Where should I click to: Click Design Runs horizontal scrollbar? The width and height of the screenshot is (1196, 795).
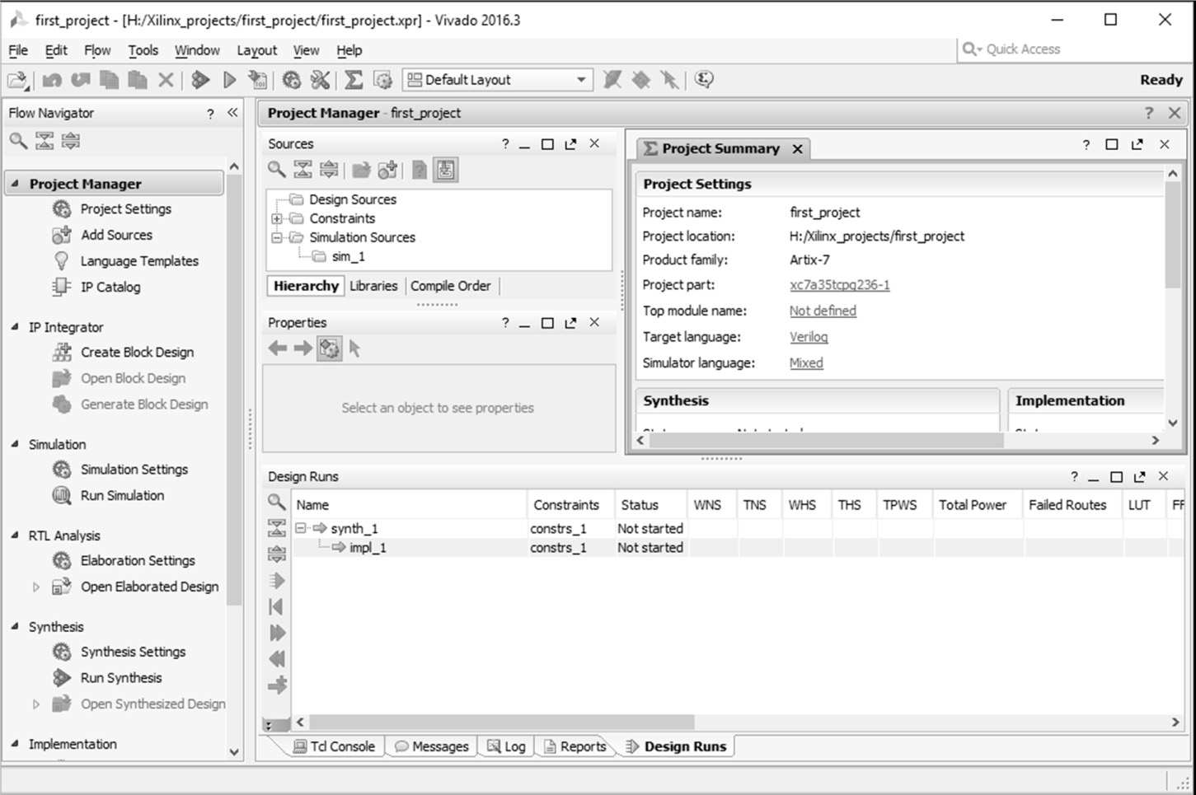pos(502,722)
